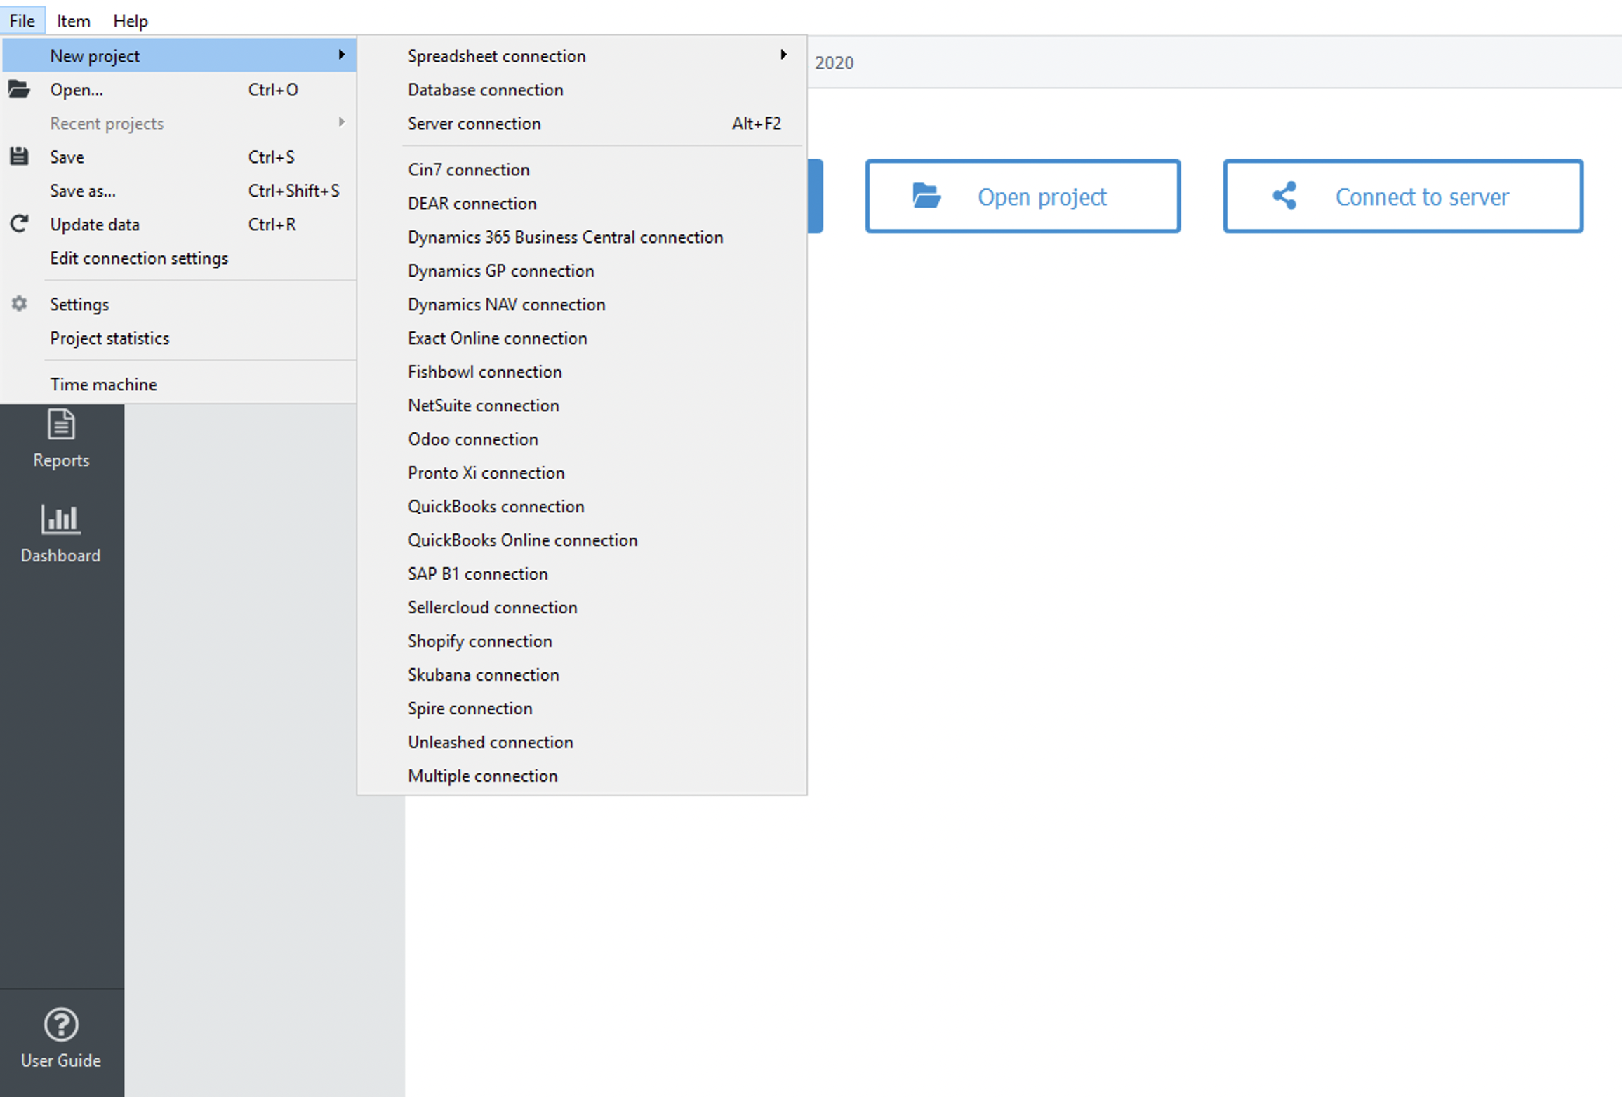
Task: Open the Dashboard sidebar icon
Action: (x=61, y=519)
